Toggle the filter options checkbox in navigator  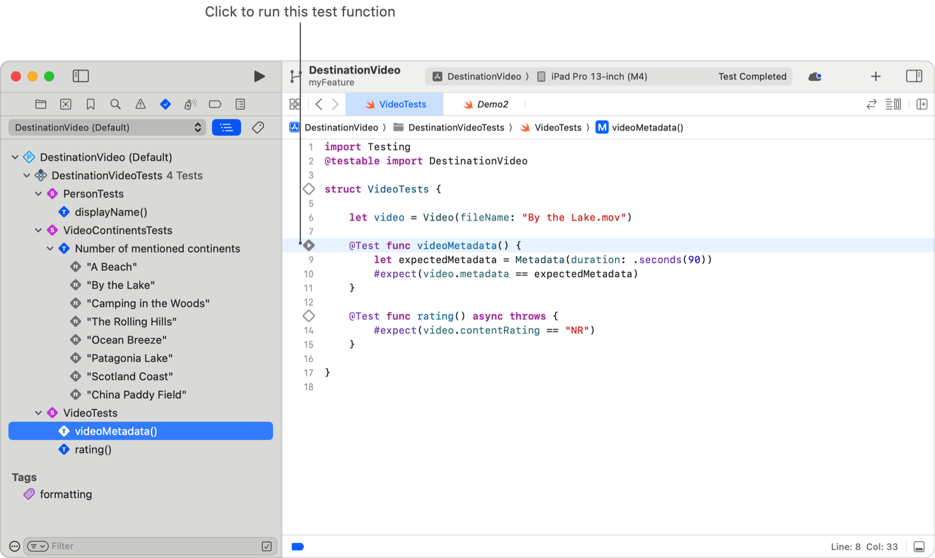(267, 546)
